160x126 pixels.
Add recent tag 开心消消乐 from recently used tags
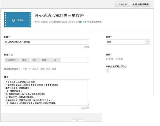coord(34,69)
